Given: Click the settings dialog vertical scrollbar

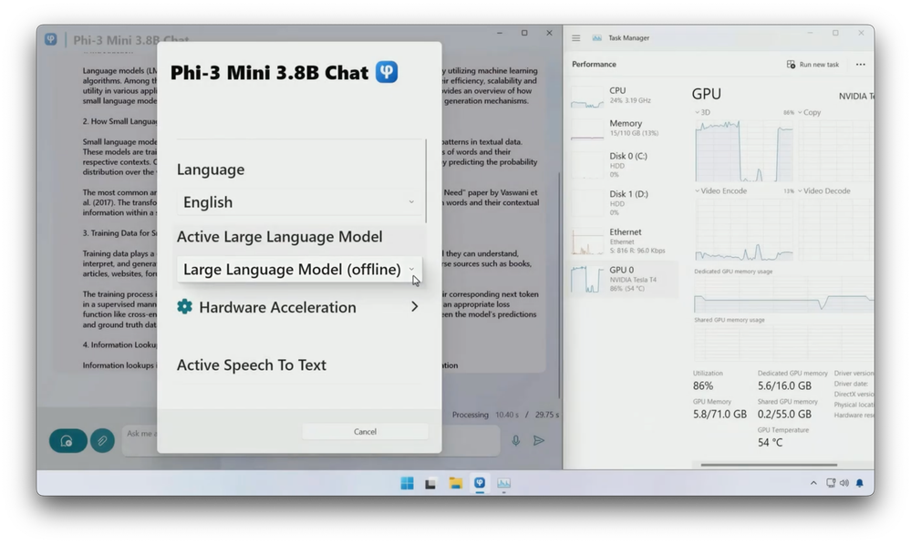Looking at the screenshot, I should point(426,181).
